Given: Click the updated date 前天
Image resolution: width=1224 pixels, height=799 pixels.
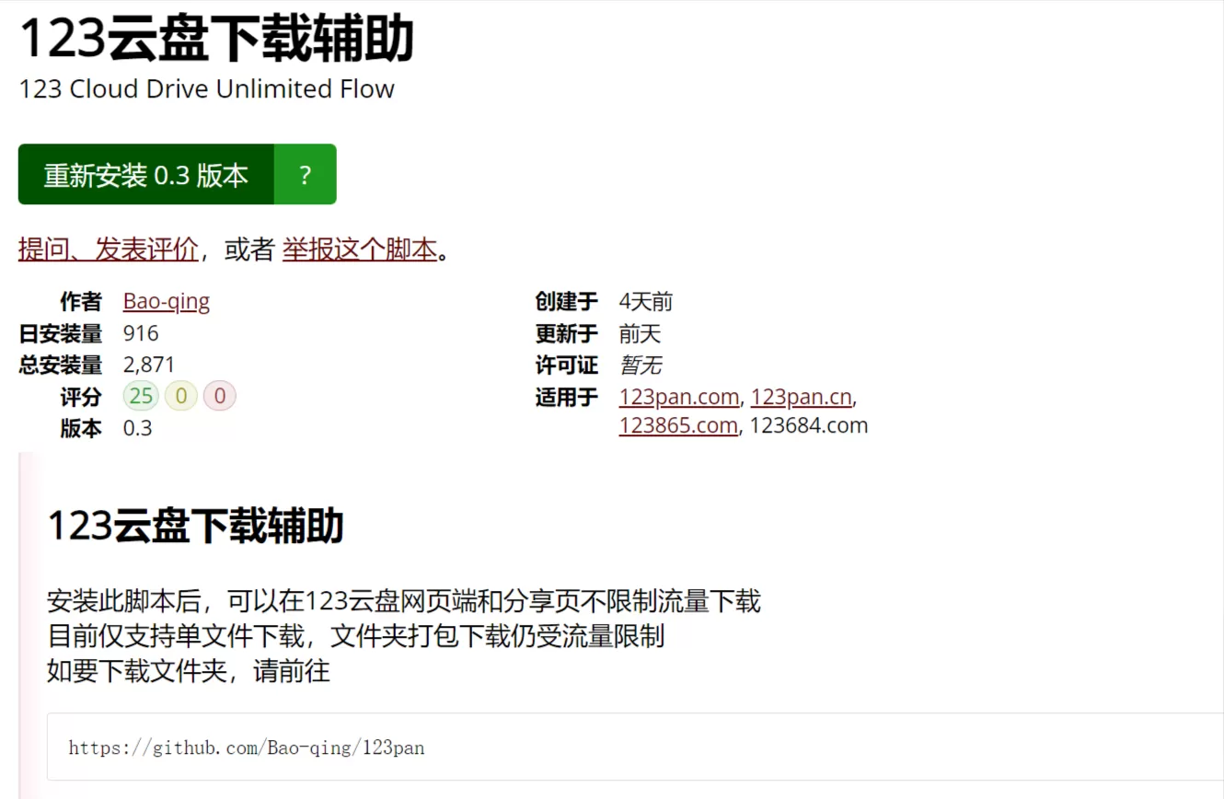Looking at the screenshot, I should [641, 333].
